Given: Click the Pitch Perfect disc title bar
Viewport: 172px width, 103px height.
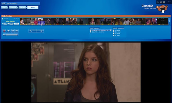Looking at the screenshot, I should point(21,3).
